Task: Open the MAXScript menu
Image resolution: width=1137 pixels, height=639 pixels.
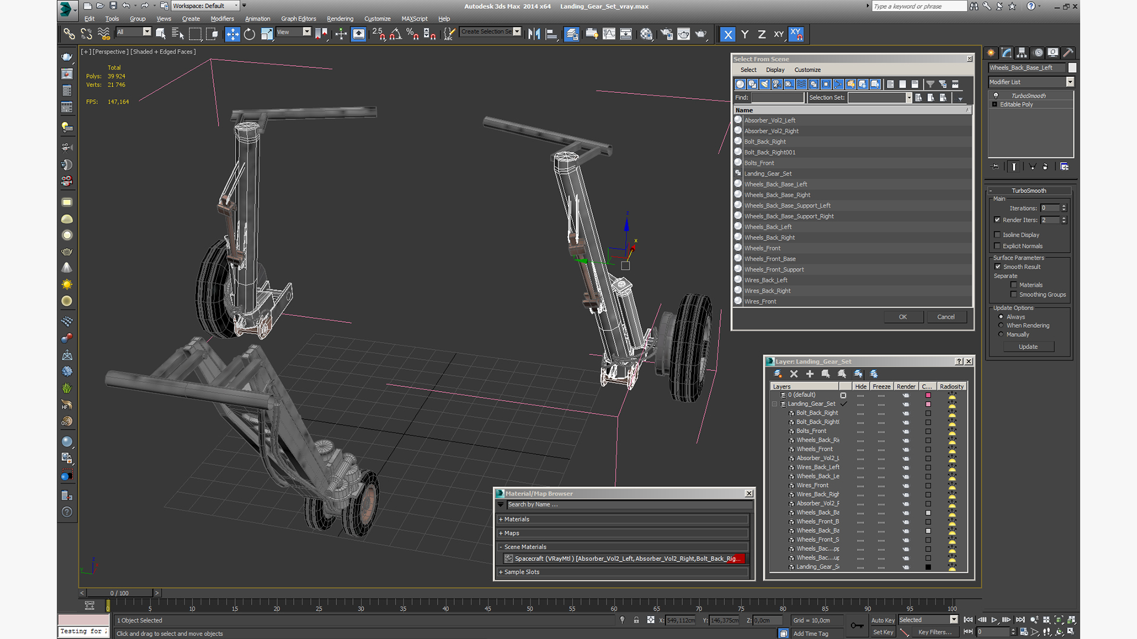Action: [415, 19]
